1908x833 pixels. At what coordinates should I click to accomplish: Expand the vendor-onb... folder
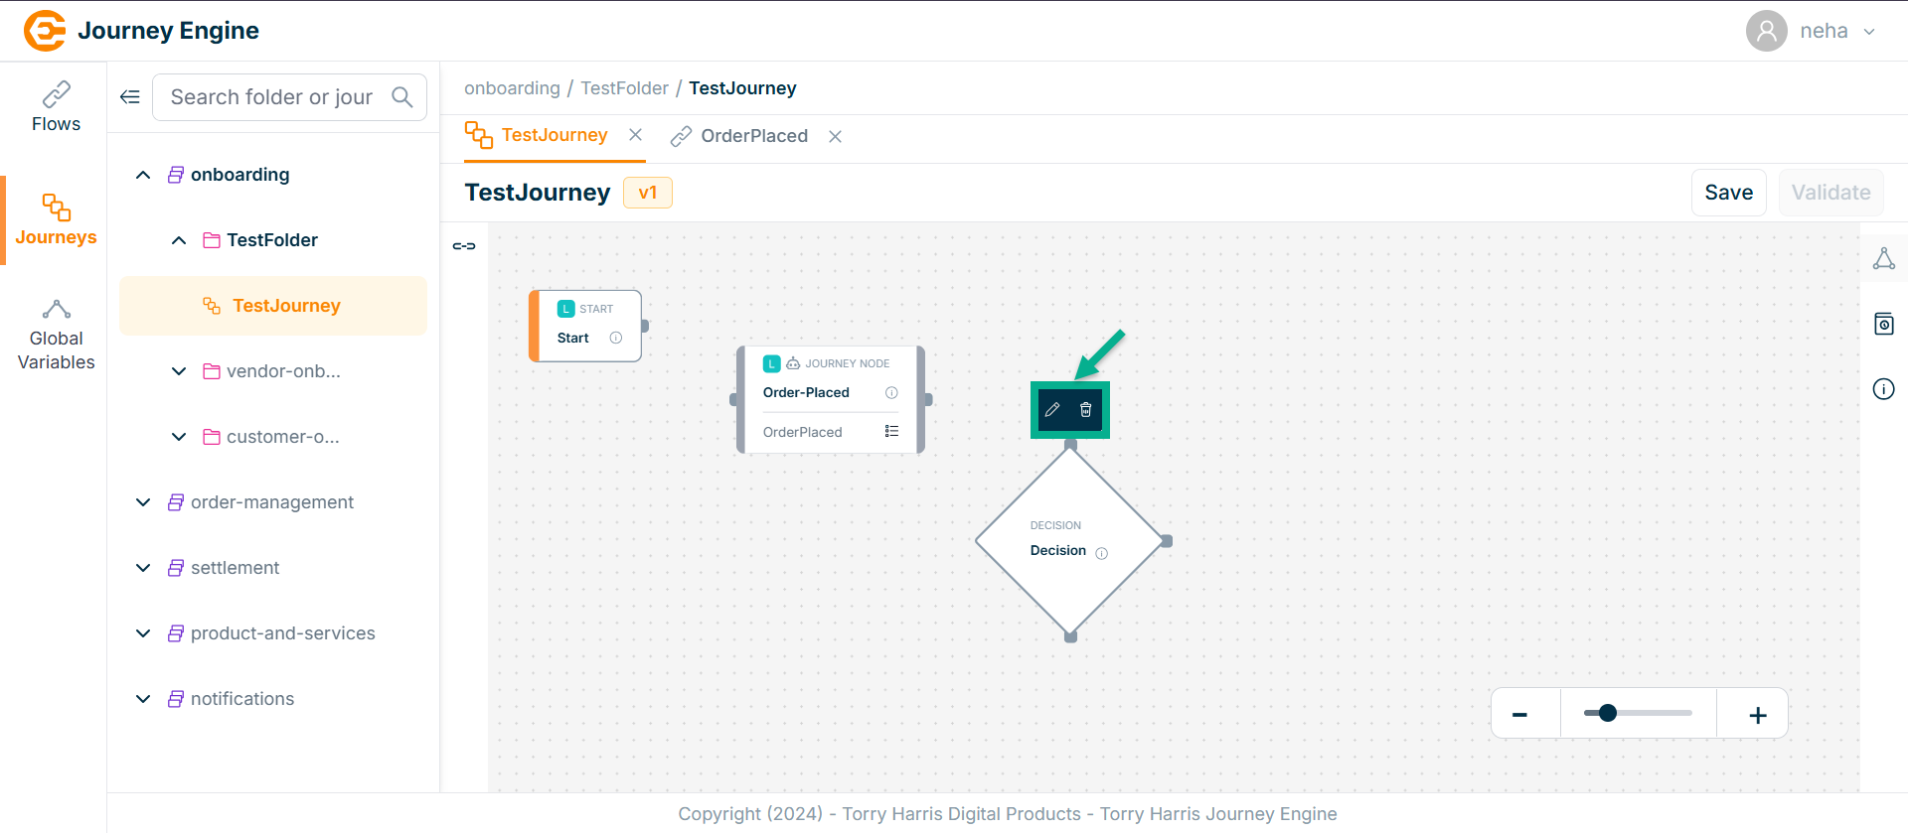coord(179,371)
